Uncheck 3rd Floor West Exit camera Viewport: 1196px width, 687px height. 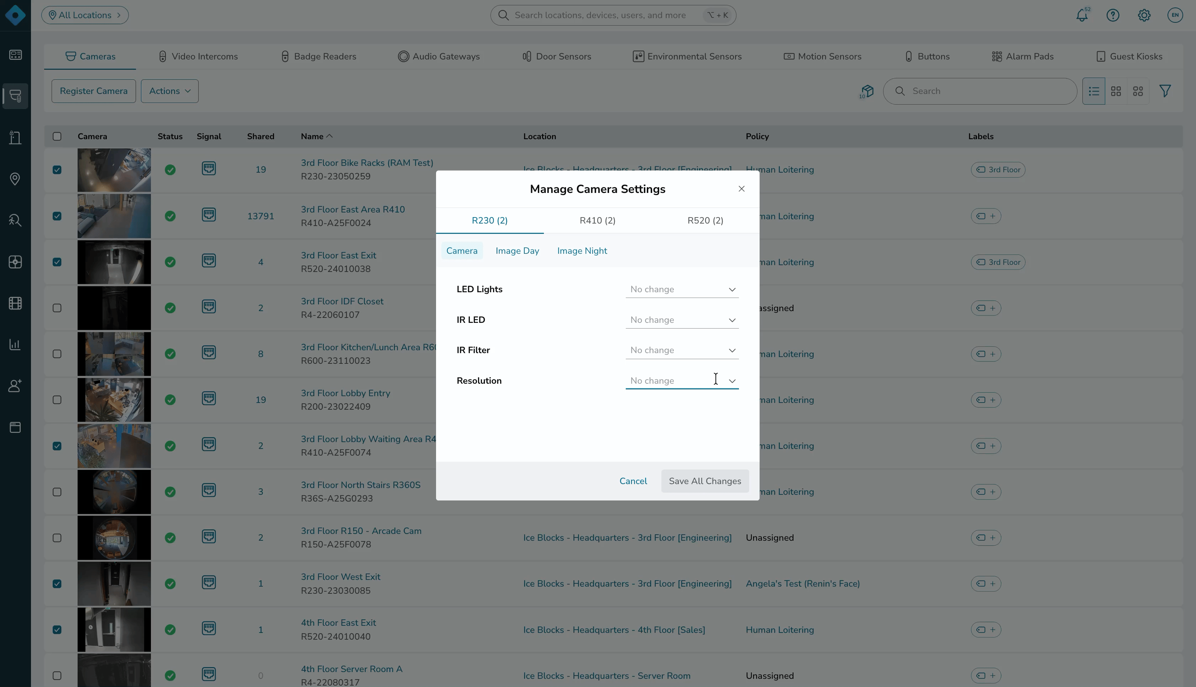(x=57, y=584)
